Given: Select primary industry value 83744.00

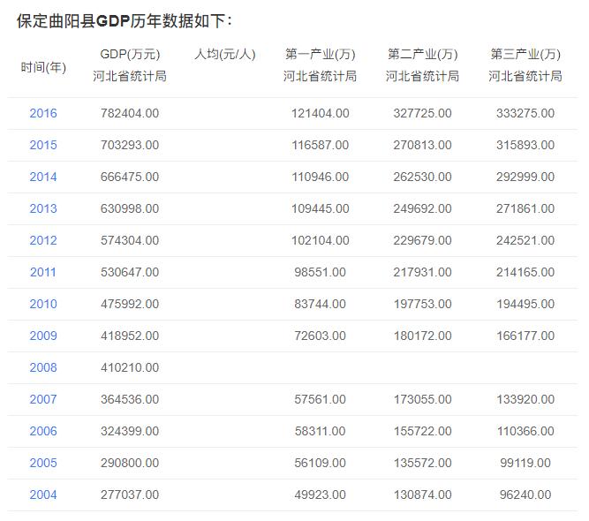Looking at the screenshot, I should (321, 304).
